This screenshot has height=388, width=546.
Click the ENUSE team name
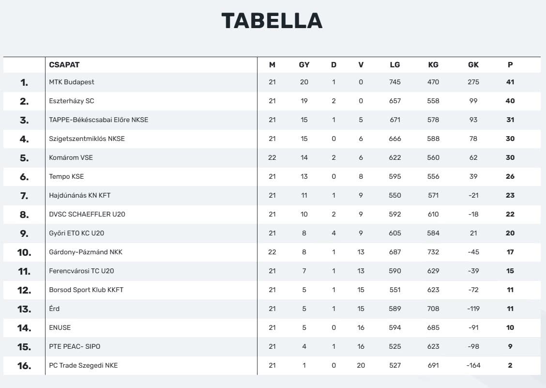click(x=60, y=327)
